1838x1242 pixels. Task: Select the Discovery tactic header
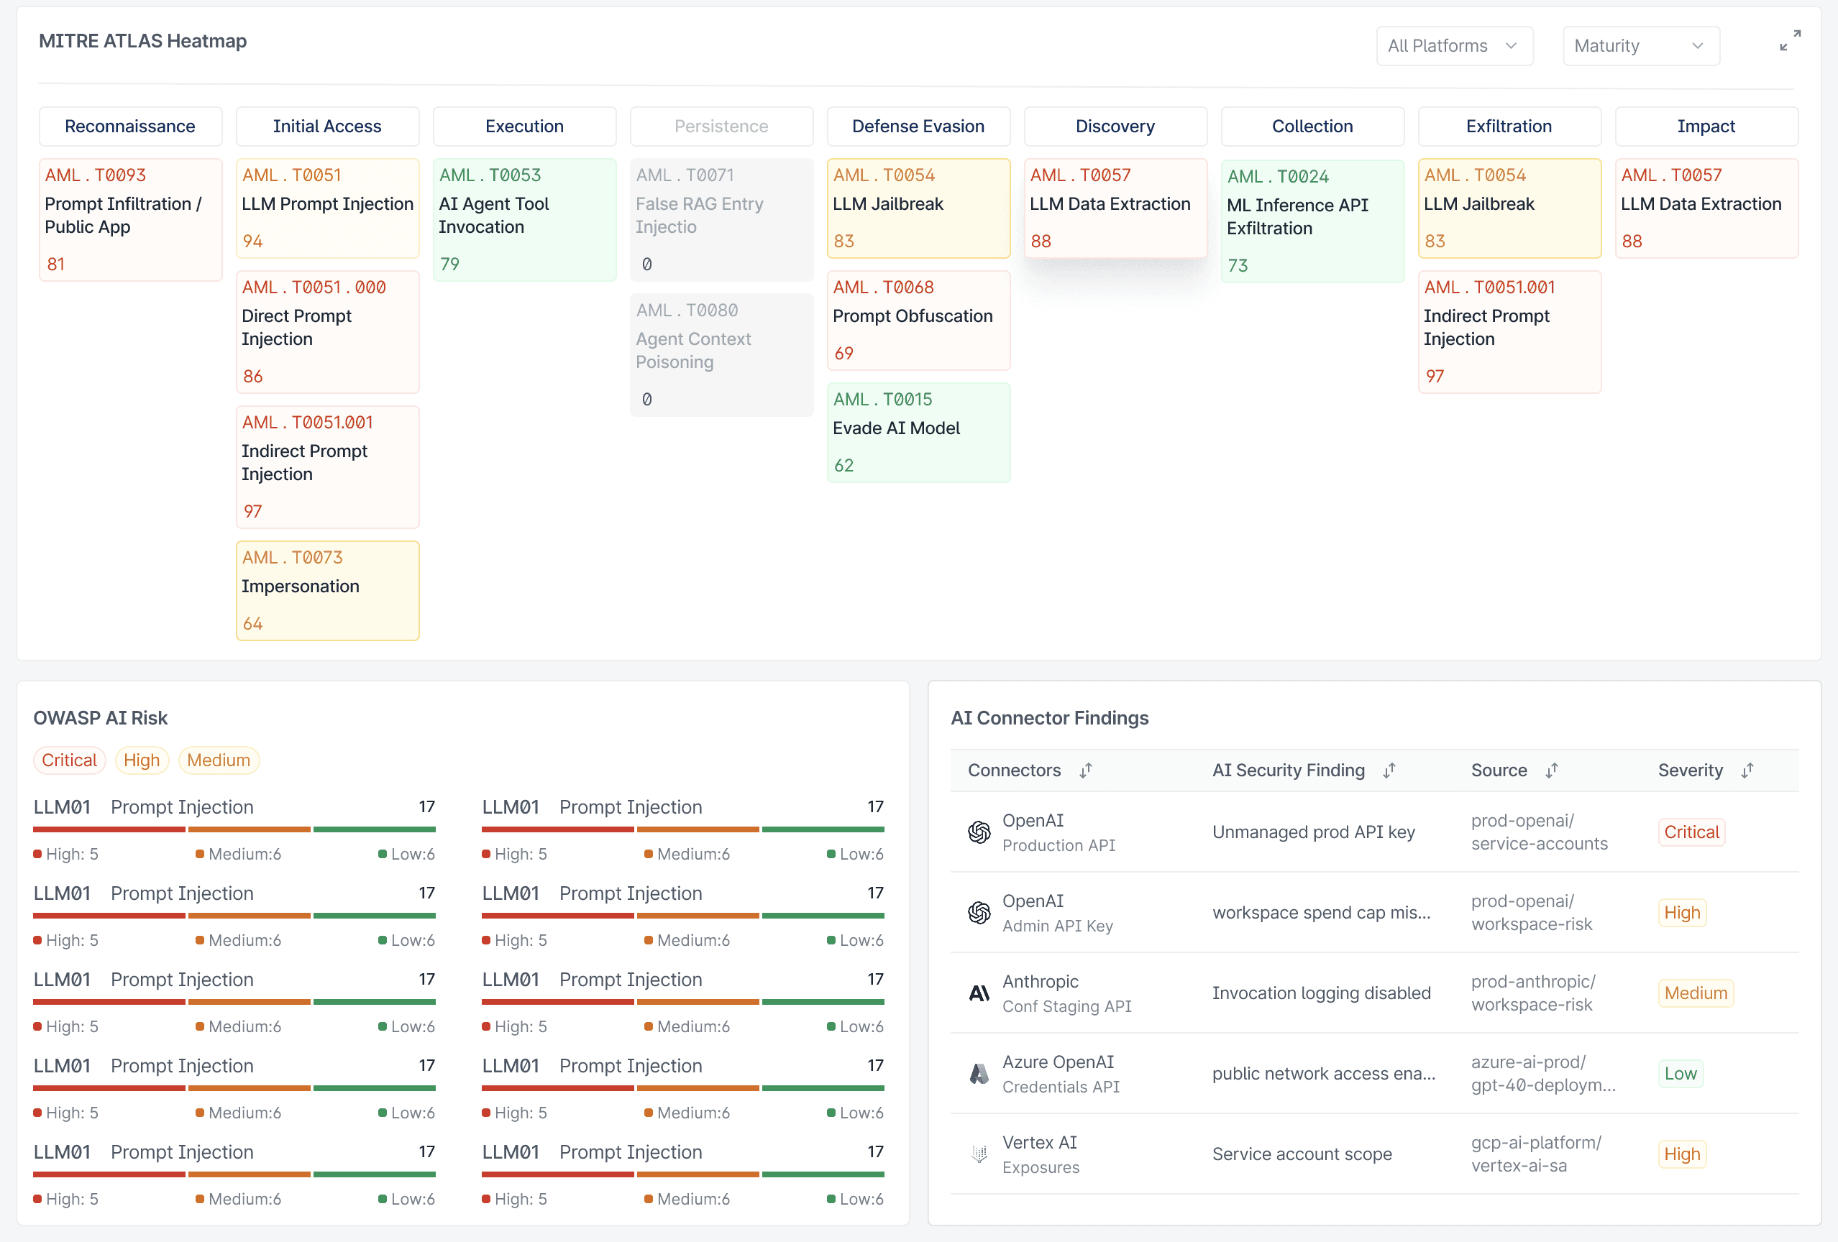pyautogui.click(x=1115, y=126)
